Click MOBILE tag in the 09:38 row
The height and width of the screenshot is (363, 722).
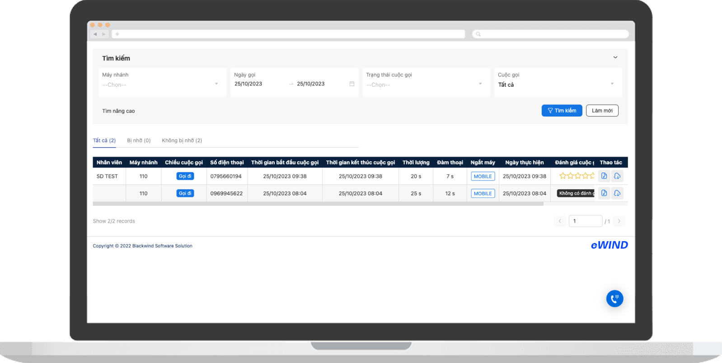point(483,177)
